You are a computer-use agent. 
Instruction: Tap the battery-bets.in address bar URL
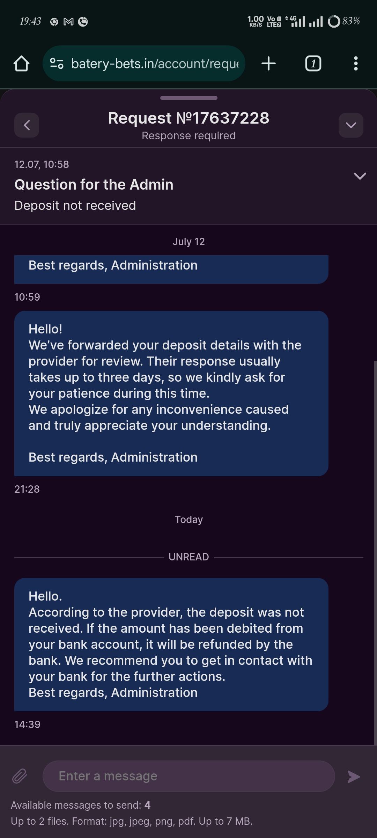click(x=155, y=64)
